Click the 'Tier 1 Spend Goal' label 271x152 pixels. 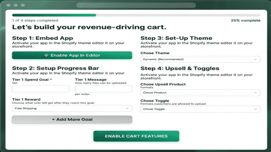point(30,80)
